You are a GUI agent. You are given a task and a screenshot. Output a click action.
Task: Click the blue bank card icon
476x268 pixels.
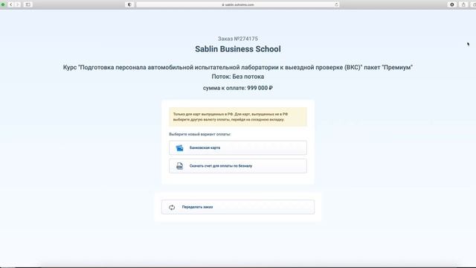coord(179,148)
